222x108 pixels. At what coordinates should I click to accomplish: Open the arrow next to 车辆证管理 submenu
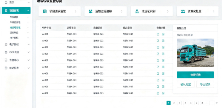pyautogui.click(x=28, y=22)
